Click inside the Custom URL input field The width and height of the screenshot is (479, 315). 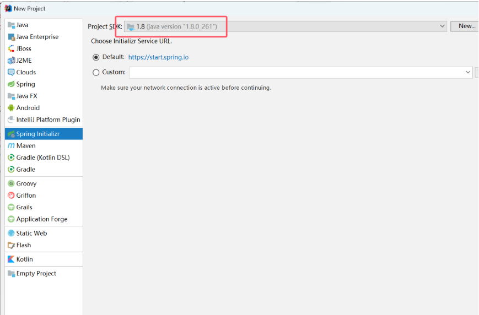[300, 72]
